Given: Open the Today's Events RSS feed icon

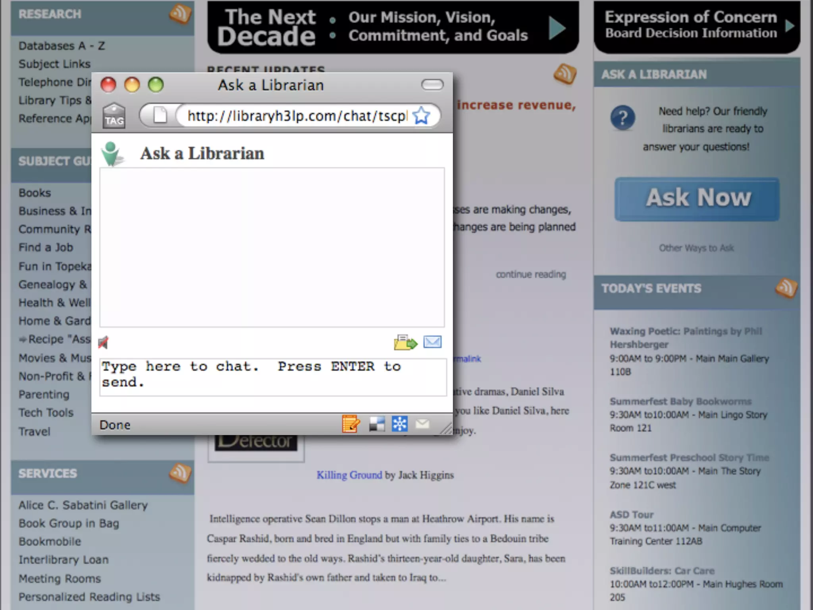Looking at the screenshot, I should pyautogui.click(x=786, y=288).
